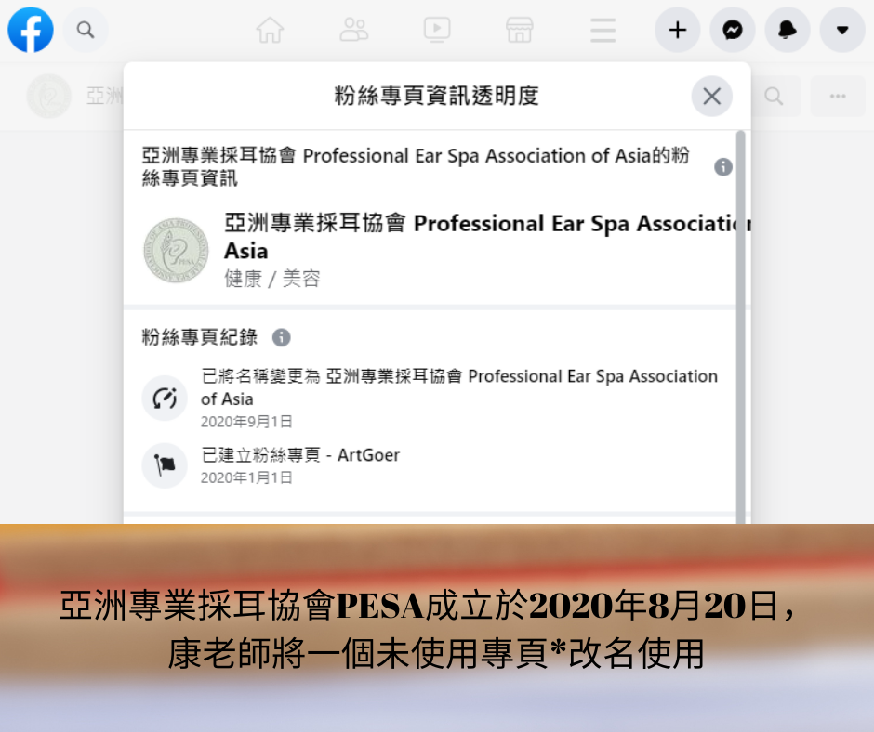
Task: Open the hamburger menu icon
Action: (x=603, y=30)
